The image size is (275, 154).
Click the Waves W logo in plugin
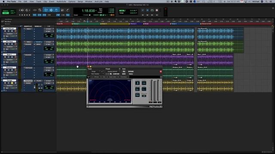[89, 77]
